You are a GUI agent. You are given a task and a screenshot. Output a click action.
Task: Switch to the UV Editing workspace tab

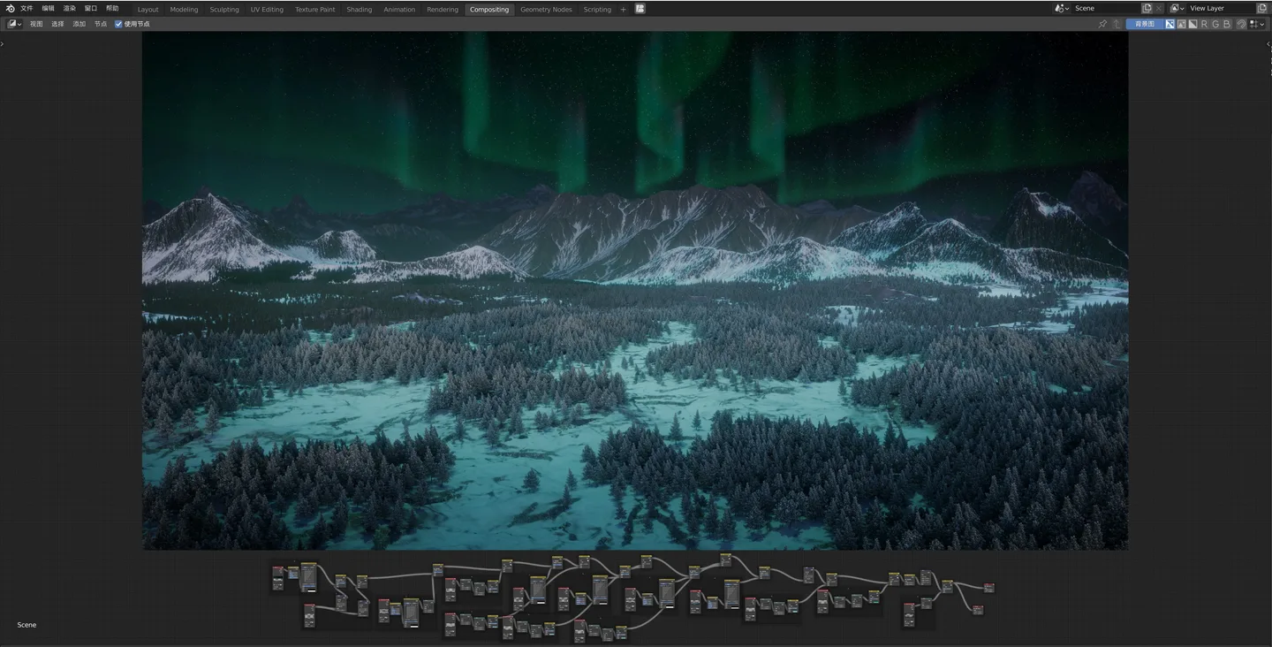(267, 9)
